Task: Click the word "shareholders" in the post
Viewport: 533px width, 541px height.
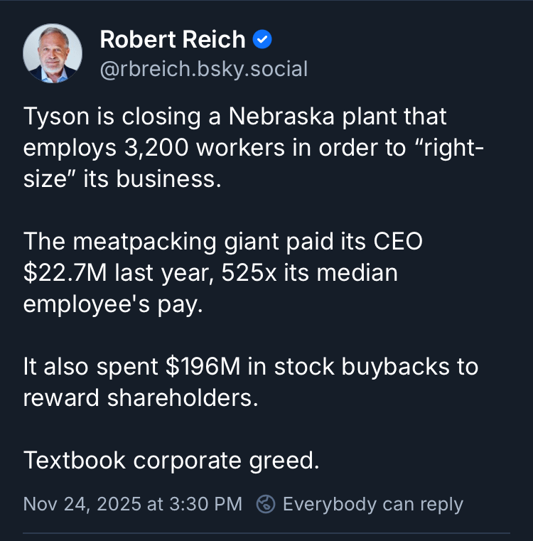Action: pyautogui.click(x=194, y=397)
